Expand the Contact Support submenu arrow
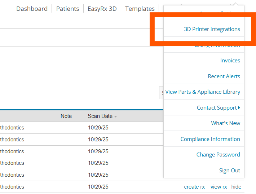The height and width of the screenshot is (194, 256). [x=239, y=107]
